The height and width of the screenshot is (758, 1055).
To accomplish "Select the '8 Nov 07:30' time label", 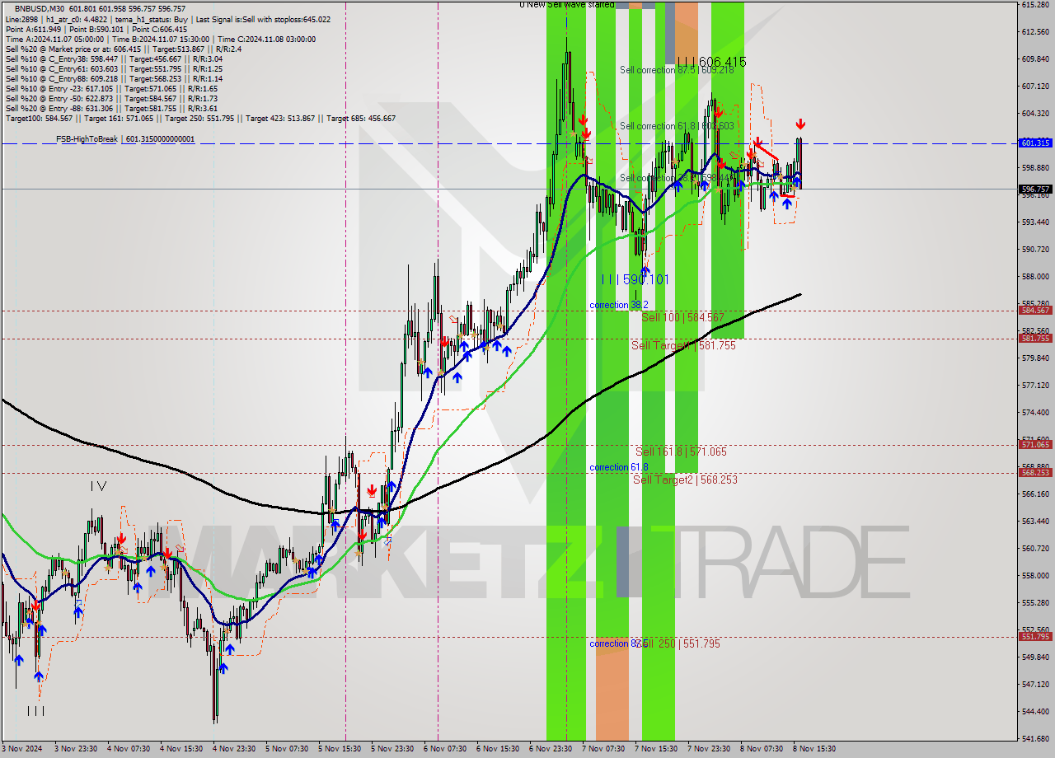I will click(762, 749).
